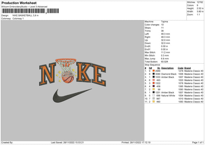Click the Amber Black swatch in row 3
This screenshot has height=145, width=205.
(x=154, y=77)
